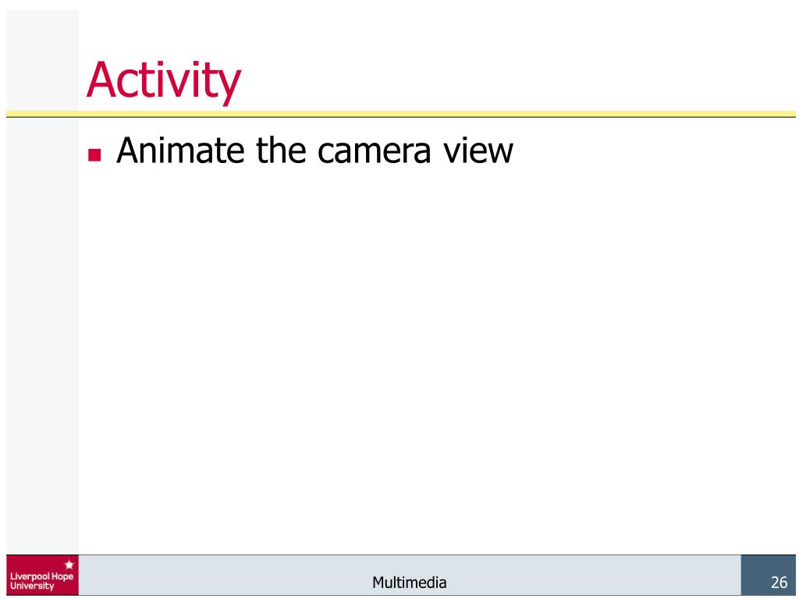The height and width of the screenshot is (599, 799).
Task: Click the gray corner block left of the title
Action: [x=42, y=60]
